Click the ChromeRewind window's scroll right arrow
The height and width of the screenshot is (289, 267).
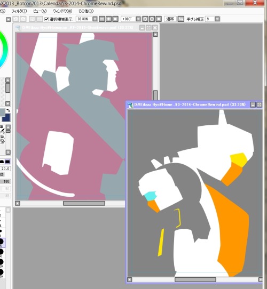(261, 279)
